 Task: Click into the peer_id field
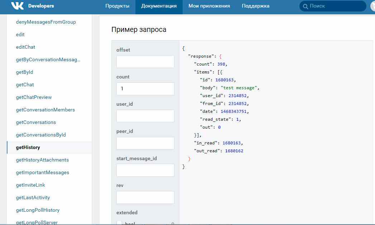point(145,143)
